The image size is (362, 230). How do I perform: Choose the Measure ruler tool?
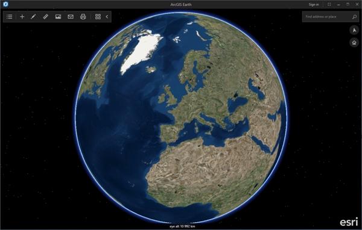45,17
